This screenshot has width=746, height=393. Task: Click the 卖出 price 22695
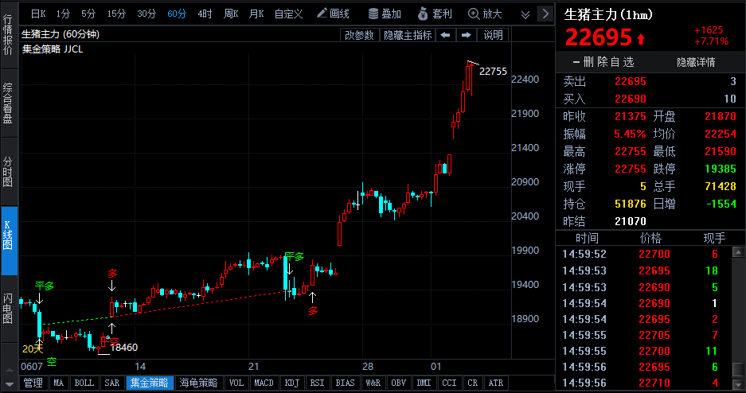[631, 82]
